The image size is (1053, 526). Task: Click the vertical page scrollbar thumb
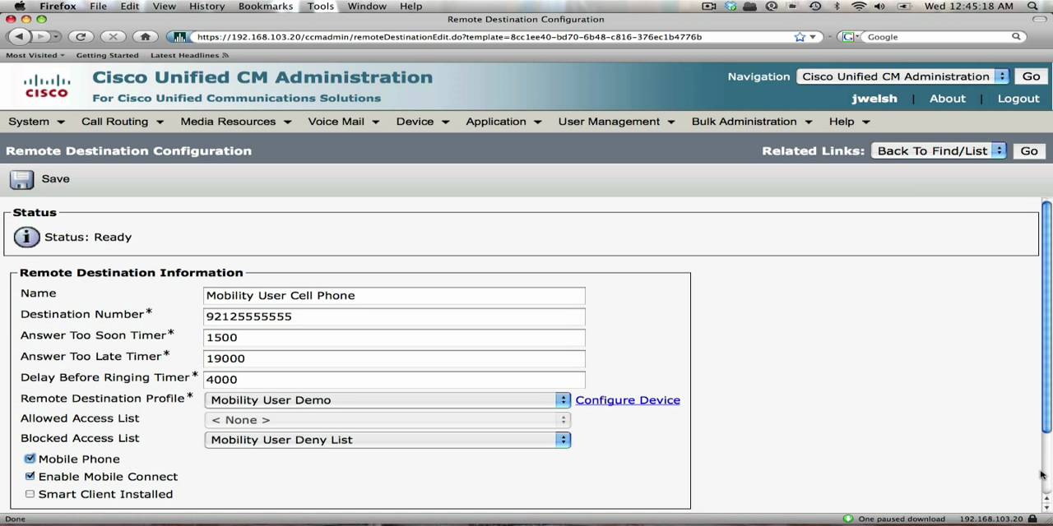tap(1046, 316)
